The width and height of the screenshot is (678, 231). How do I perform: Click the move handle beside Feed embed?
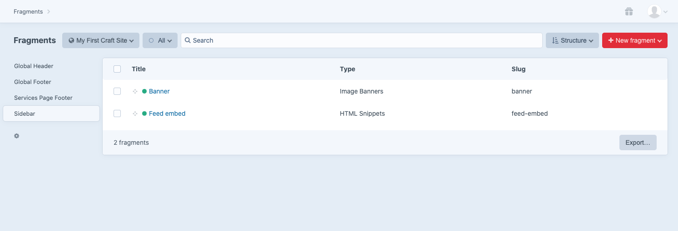point(135,114)
